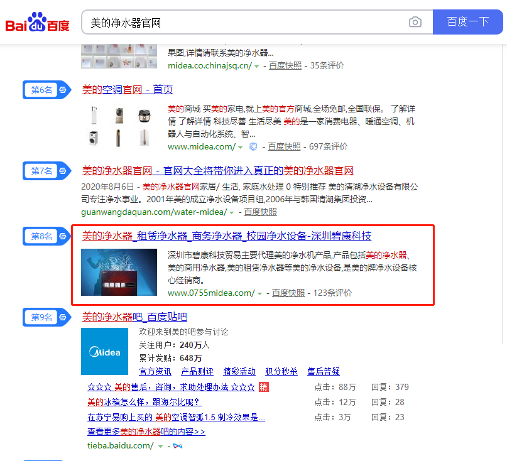Image resolution: width=507 pixels, height=461 pixels.
Task: Click the 第8名 rank badge
Action: pos(46,236)
